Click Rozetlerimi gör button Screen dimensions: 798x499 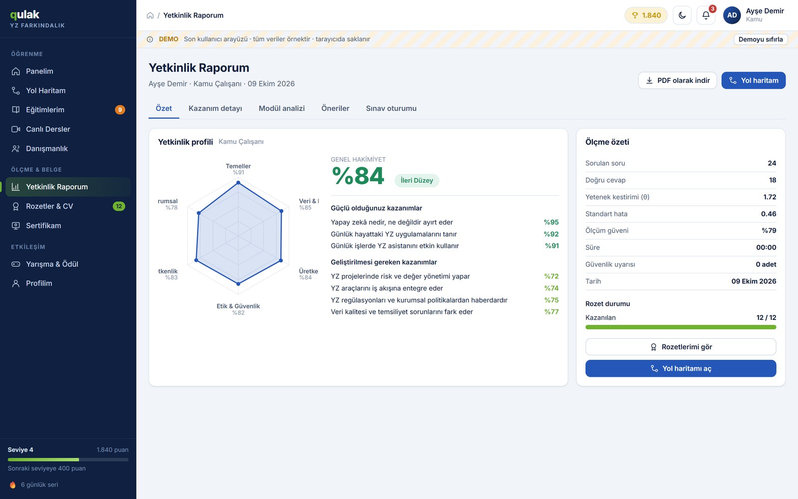coord(681,347)
